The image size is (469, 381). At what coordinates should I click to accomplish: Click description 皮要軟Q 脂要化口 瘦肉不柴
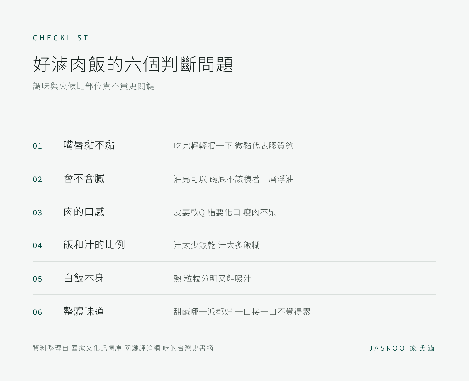pos(225,212)
